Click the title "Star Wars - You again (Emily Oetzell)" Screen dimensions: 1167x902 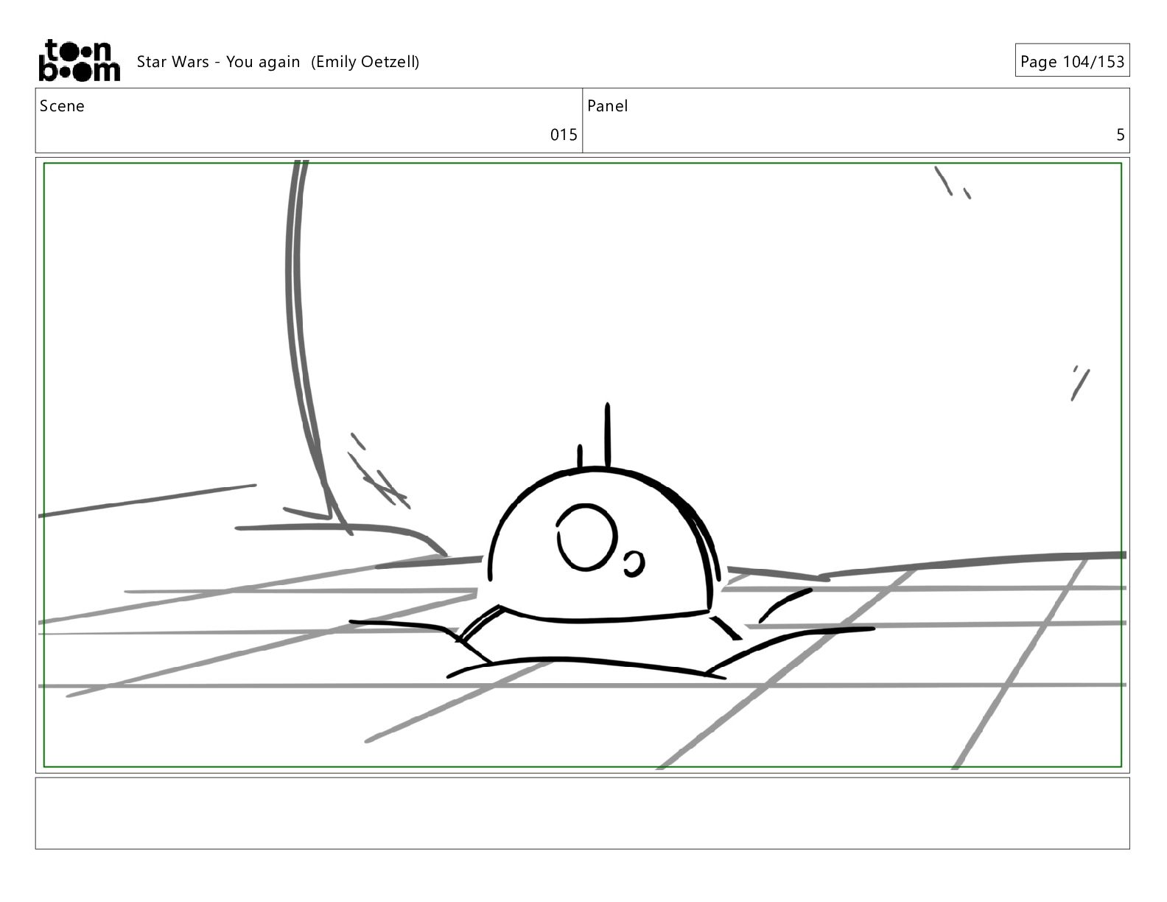coord(278,62)
